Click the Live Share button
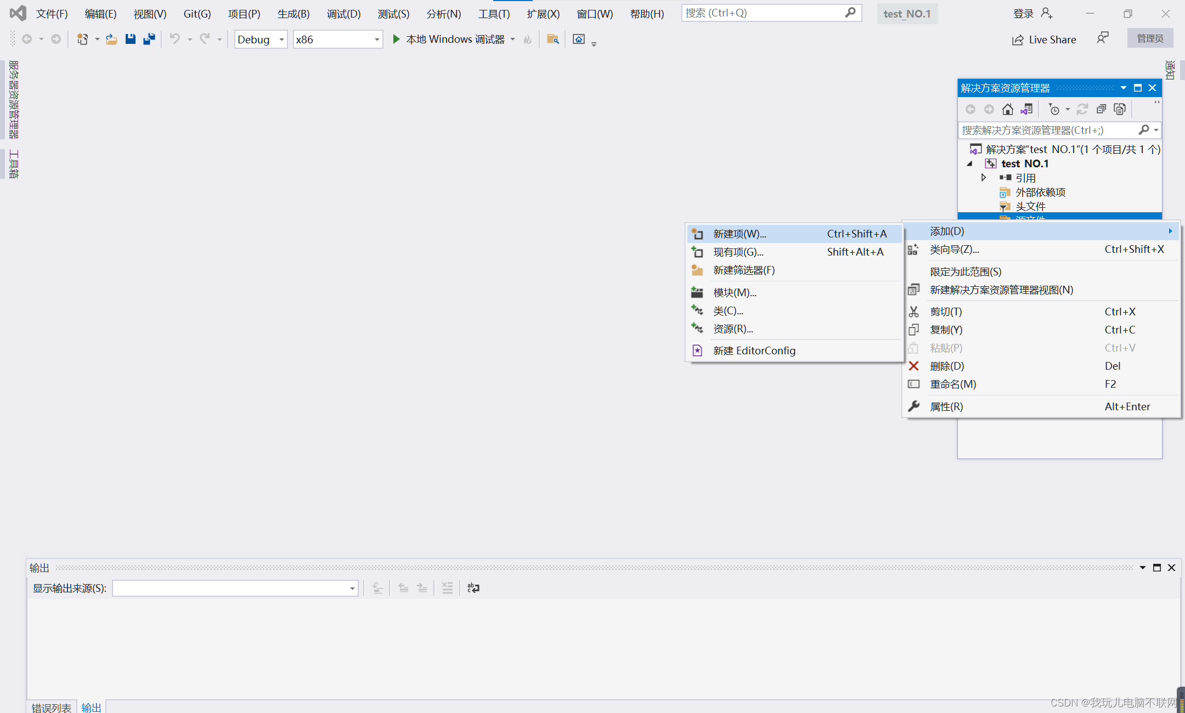The image size is (1185, 713). (1044, 39)
